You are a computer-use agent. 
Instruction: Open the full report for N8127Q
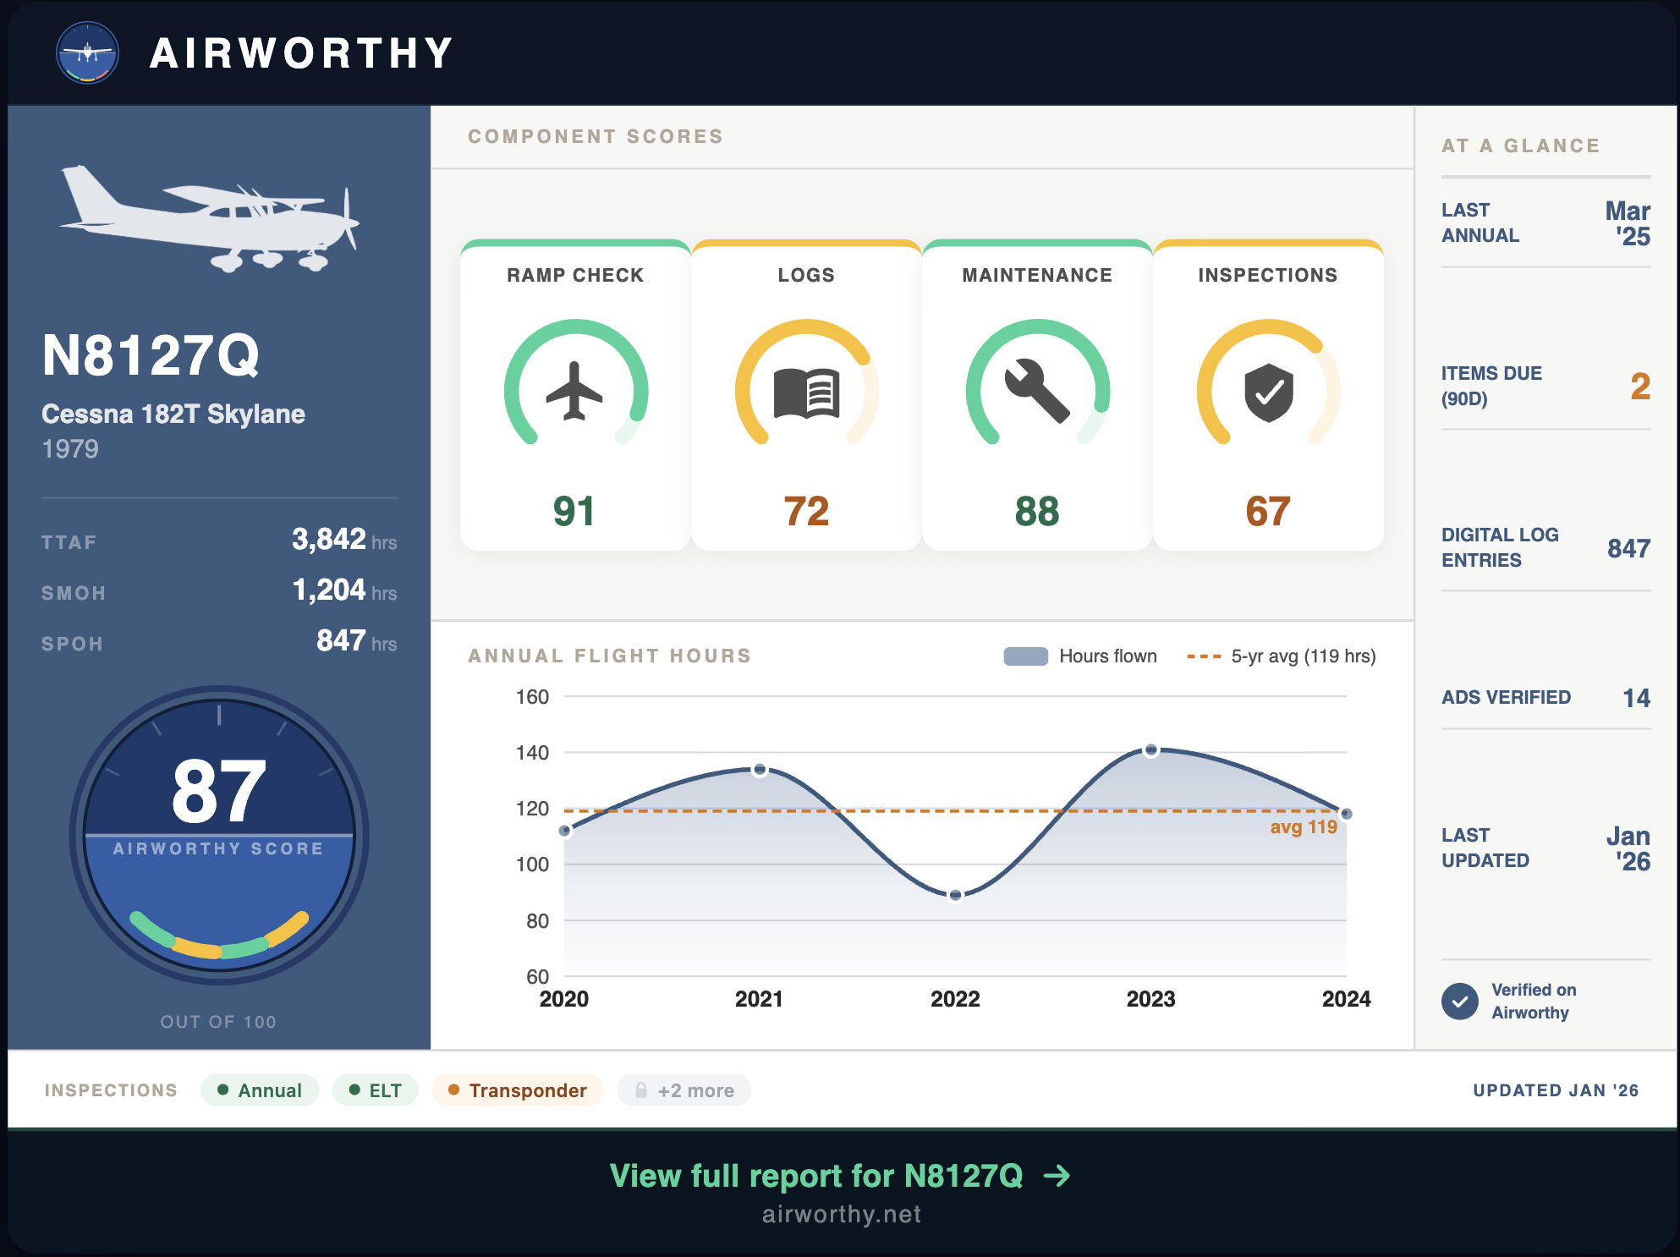point(839,1174)
